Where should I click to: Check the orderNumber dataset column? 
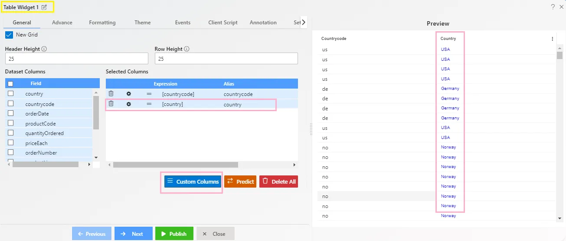(10, 152)
